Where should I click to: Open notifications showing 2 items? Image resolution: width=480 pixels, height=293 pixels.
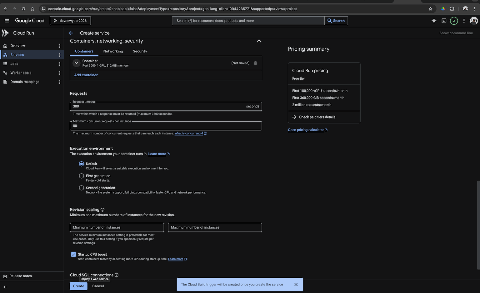(x=454, y=21)
